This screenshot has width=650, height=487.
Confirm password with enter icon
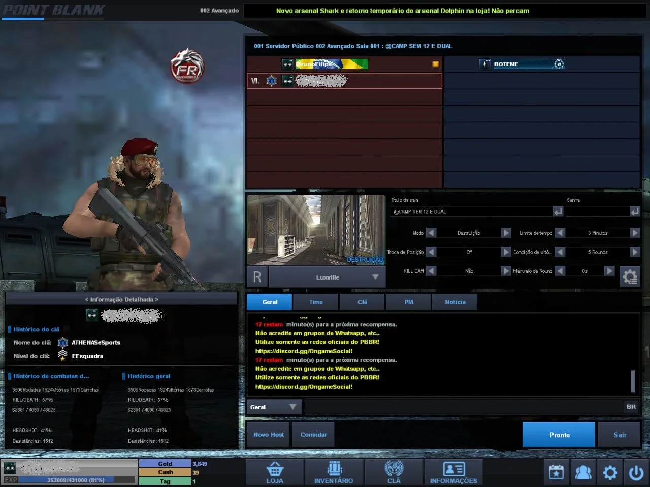point(635,212)
